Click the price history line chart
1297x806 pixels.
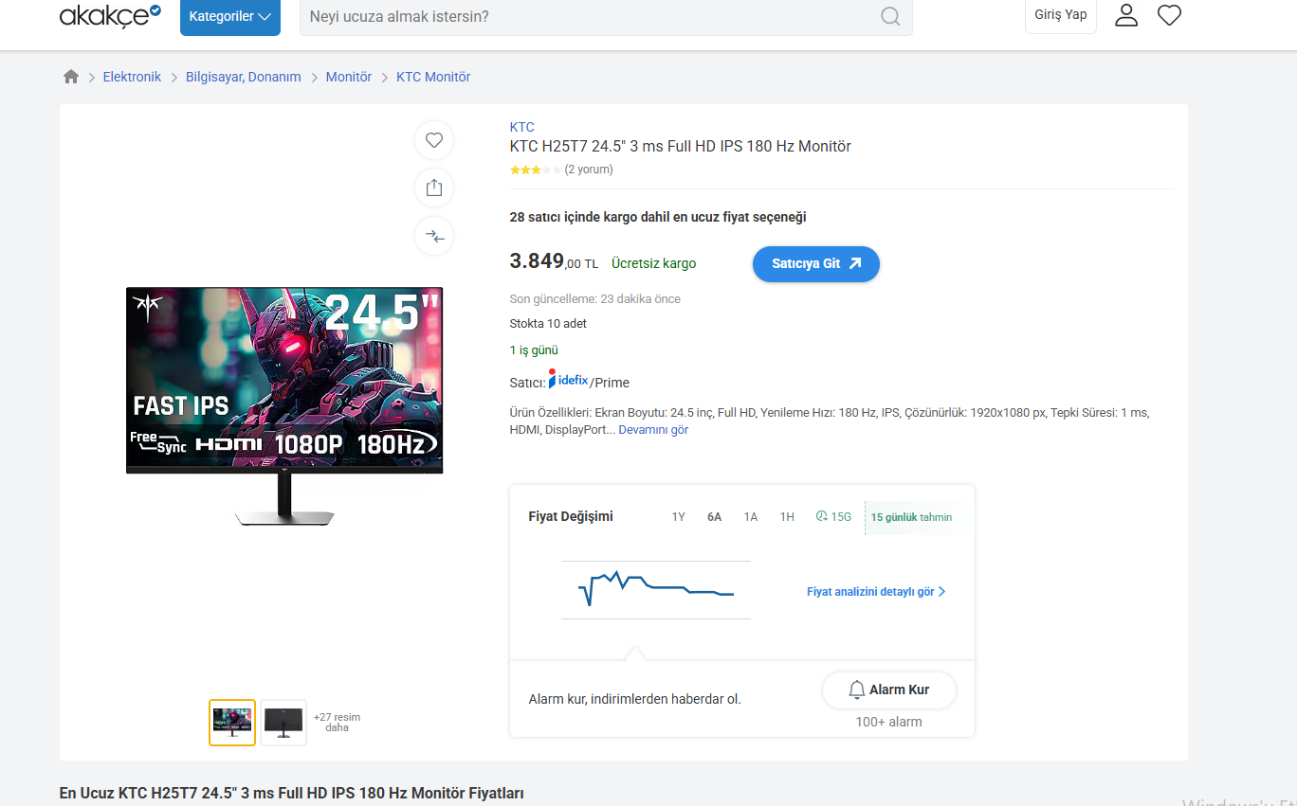pyautogui.click(x=656, y=590)
